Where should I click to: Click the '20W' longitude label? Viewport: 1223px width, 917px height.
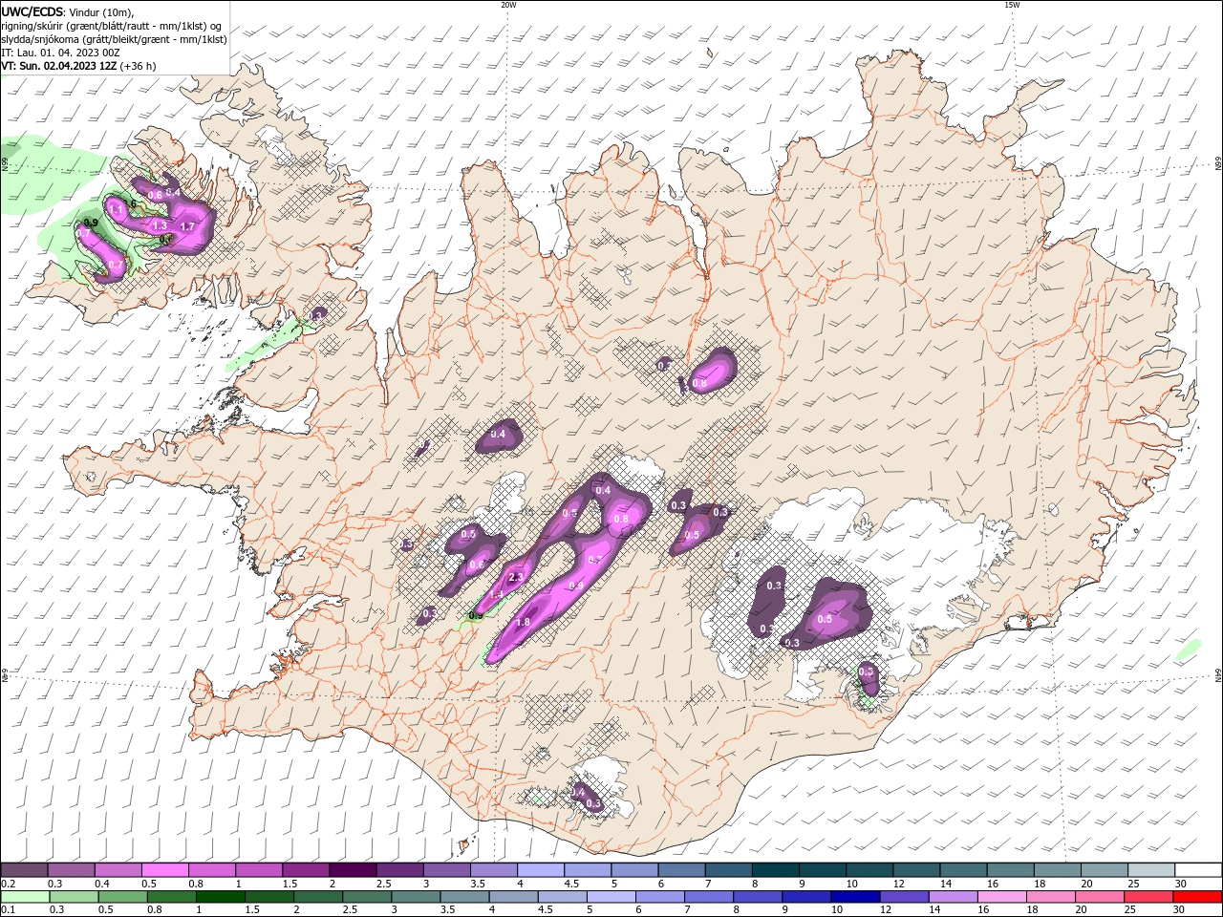pyautogui.click(x=507, y=5)
